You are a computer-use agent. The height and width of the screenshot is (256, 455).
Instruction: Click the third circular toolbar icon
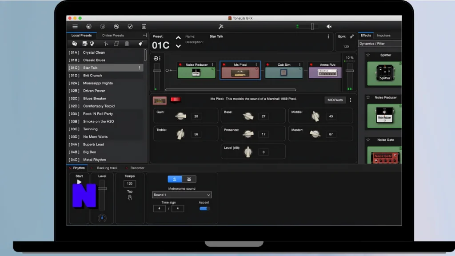pyautogui.click(x=116, y=26)
